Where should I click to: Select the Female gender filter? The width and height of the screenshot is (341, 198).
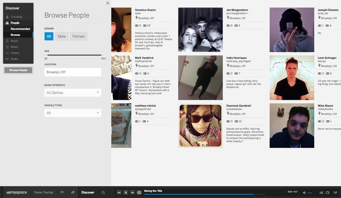79,36
